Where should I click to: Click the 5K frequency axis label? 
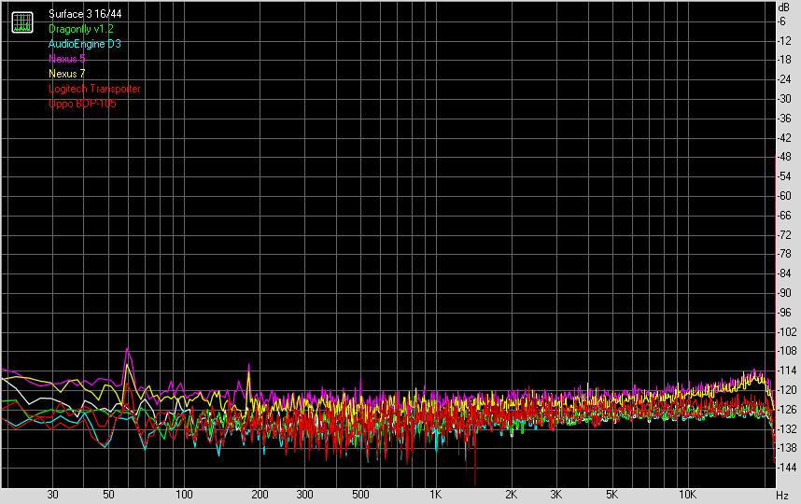point(612,495)
